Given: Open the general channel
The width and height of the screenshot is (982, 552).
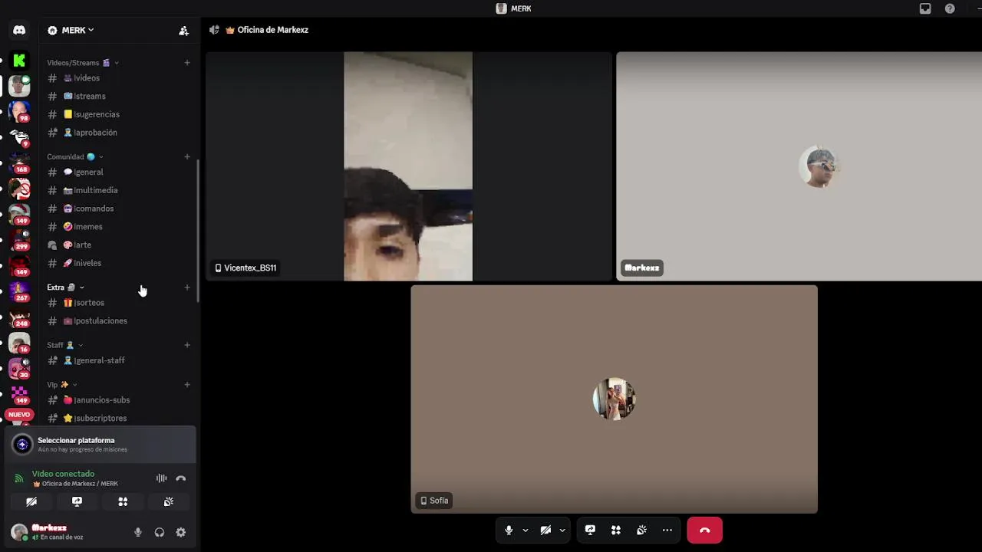Looking at the screenshot, I should pos(119,172).
